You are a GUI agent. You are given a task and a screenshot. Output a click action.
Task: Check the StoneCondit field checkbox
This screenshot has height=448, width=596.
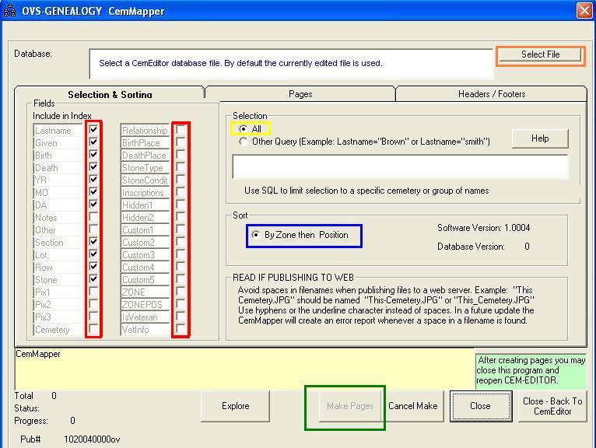(x=181, y=180)
